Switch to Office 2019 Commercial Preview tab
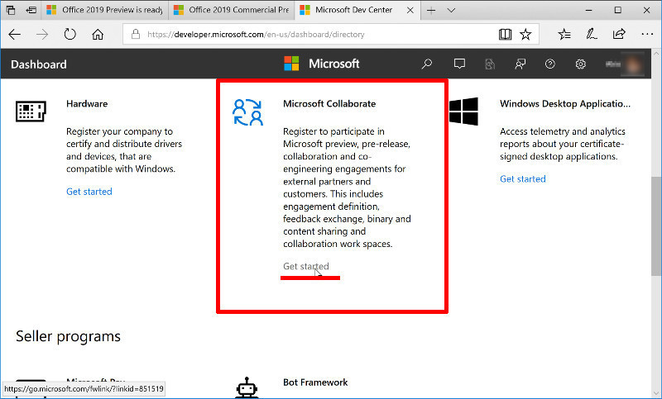This screenshot has height=399, width=662. [232, 10]
